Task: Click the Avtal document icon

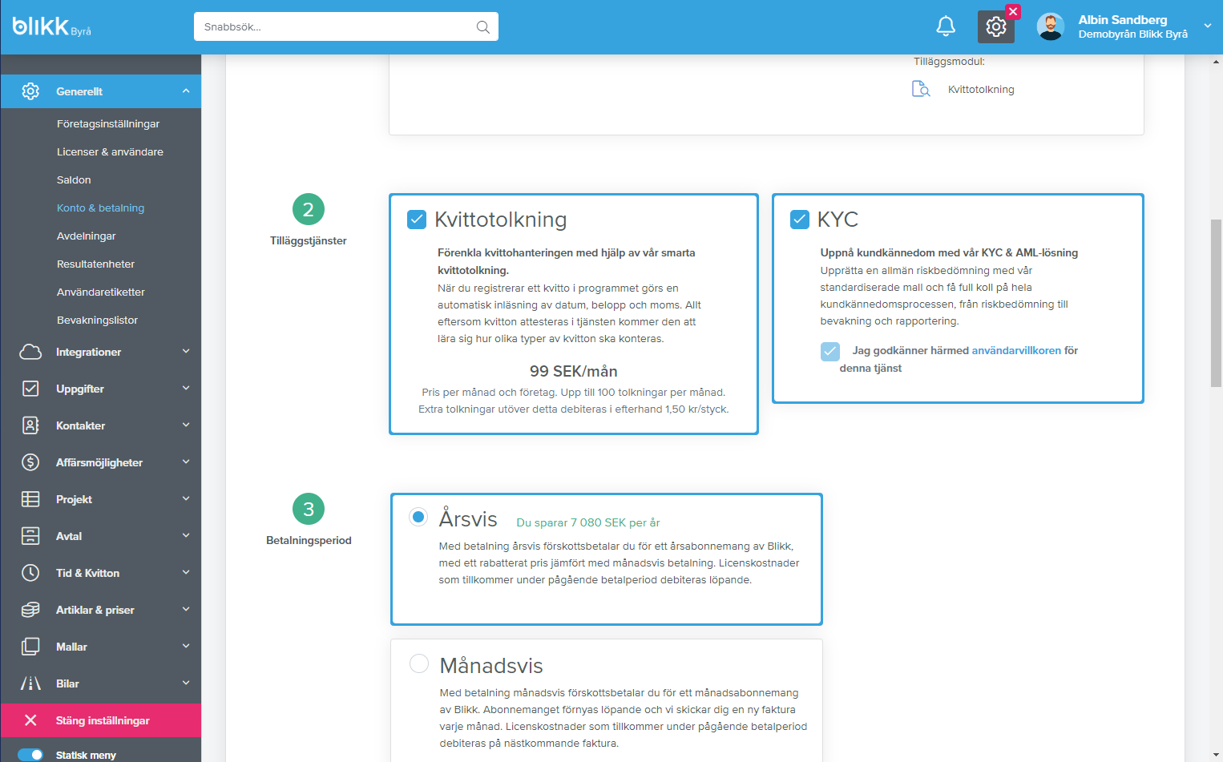Action: 30,536
